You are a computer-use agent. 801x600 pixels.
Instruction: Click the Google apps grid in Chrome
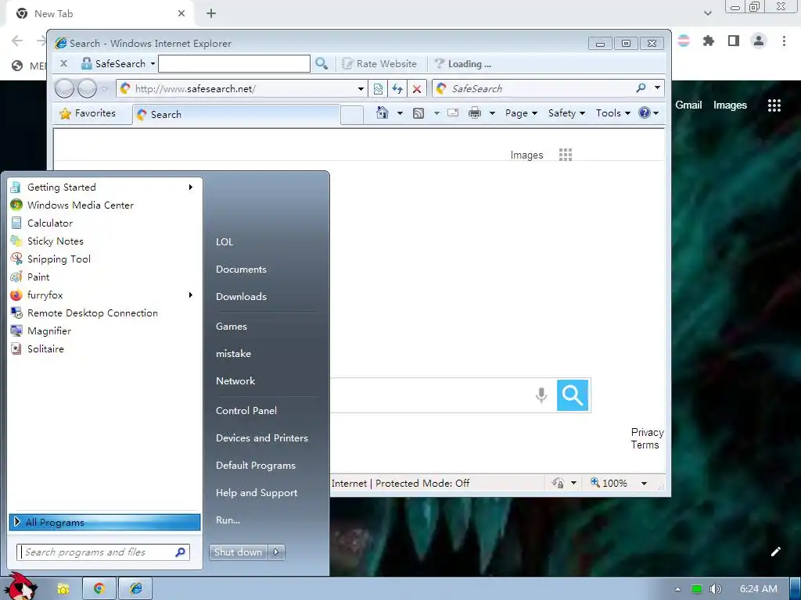pos(774,105)
